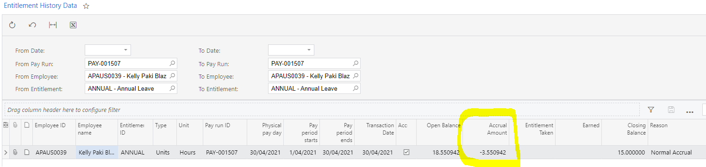Click the magnifier in To Pay Run field
Screen dimensions: 706x167
point(356,63)
